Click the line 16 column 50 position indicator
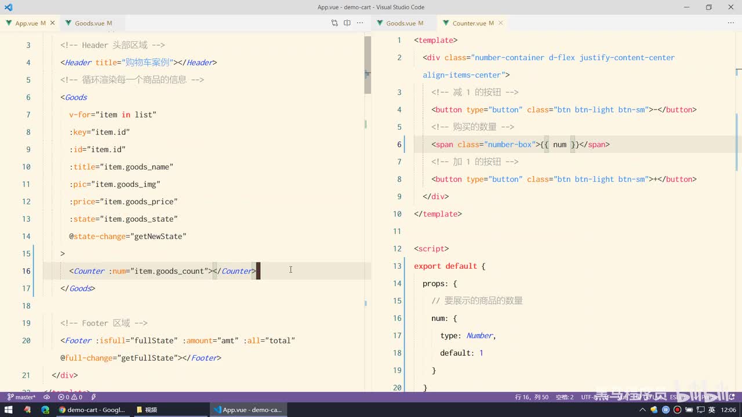Screen dimensions: 742x417 coord(532,397)
